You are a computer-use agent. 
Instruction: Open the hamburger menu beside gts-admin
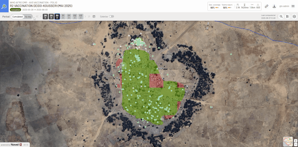293,6
